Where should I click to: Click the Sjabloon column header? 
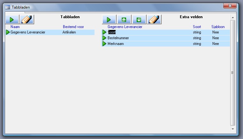(x=218, y=27)
